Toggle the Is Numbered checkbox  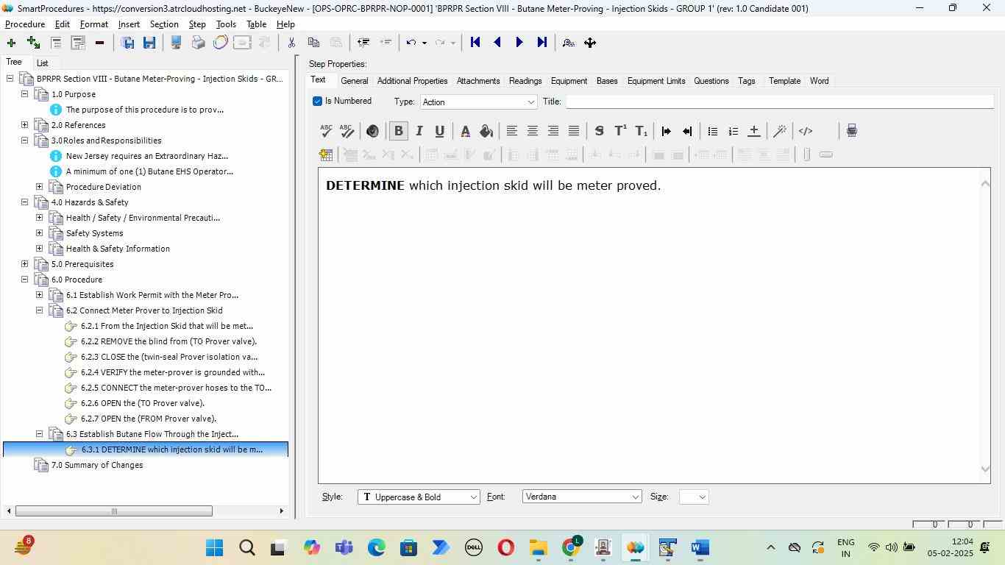[x=317, y=102]
